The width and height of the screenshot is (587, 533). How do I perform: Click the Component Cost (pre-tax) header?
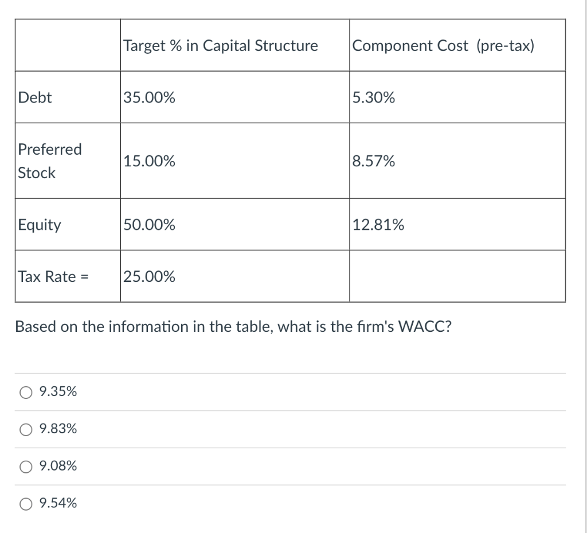(x=441, y=45)
